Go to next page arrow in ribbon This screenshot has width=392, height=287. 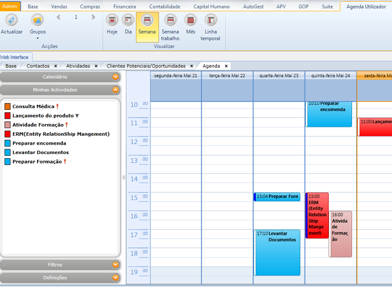pos(92,17)
